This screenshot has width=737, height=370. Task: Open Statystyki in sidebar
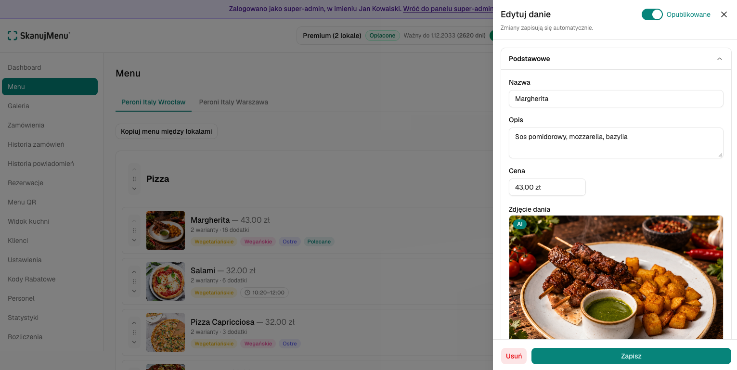click(x=50, y=318)
